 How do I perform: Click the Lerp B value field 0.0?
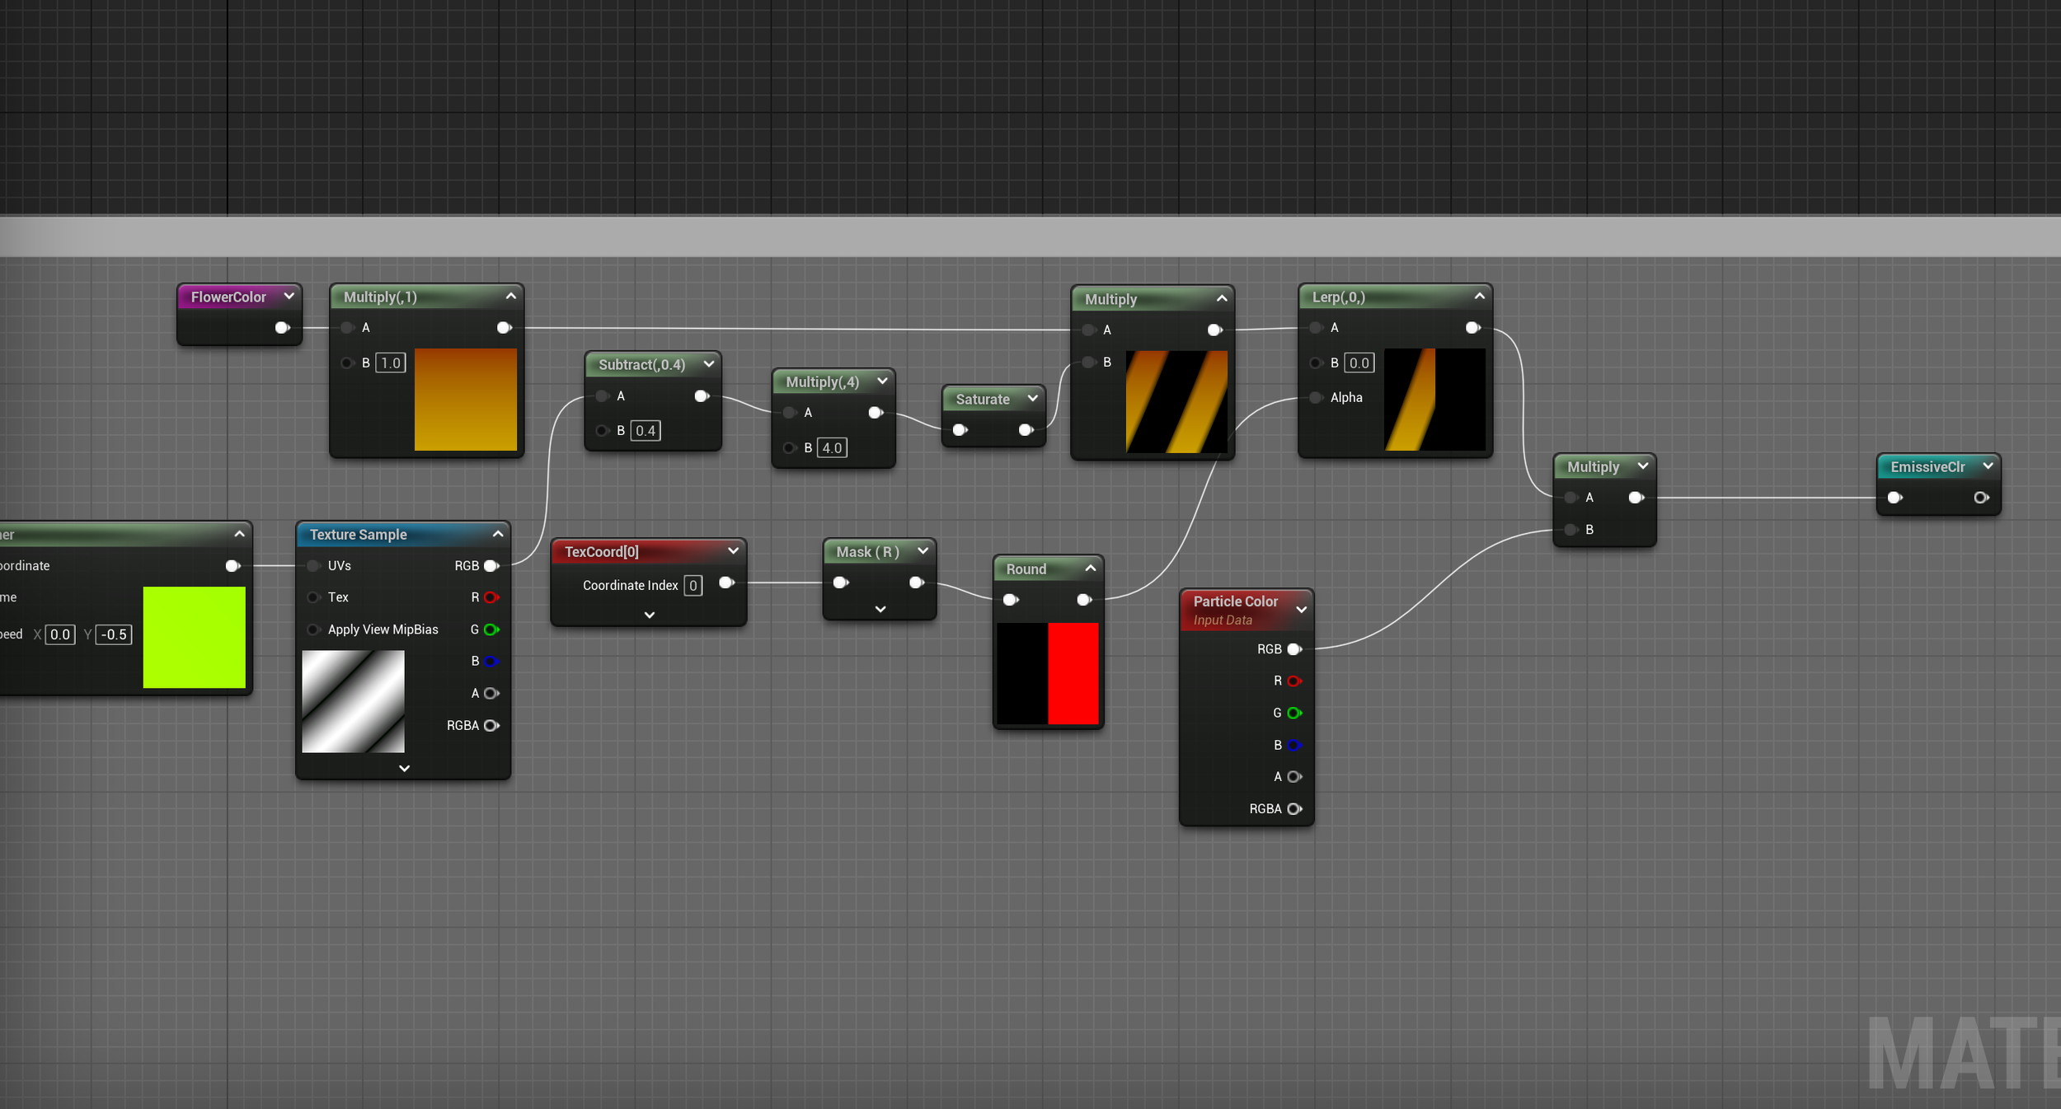[1359, 363]
